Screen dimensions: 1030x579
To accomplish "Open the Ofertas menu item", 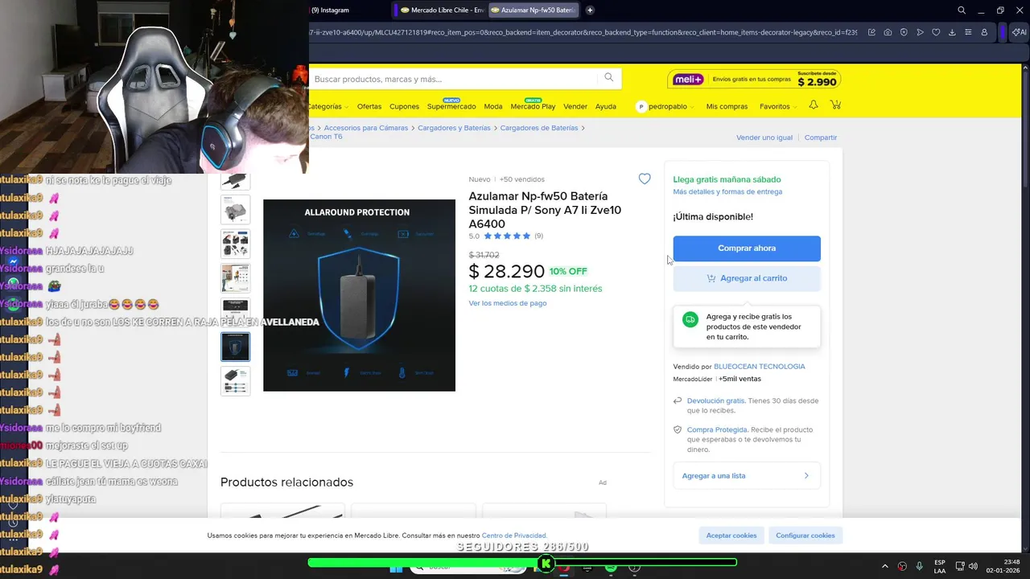I will 369,106.
